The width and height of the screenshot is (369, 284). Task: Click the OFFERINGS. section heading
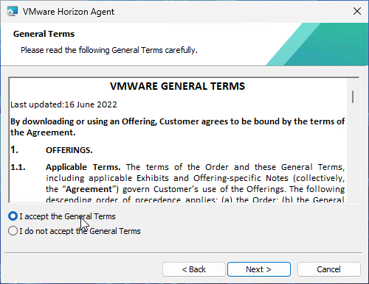[69, 150]
